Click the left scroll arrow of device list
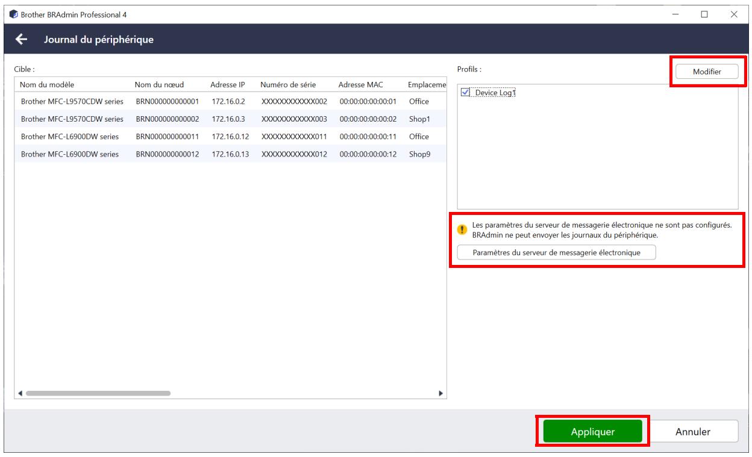The width and height of the screenshot is (752, 457). tap(20, 393)
